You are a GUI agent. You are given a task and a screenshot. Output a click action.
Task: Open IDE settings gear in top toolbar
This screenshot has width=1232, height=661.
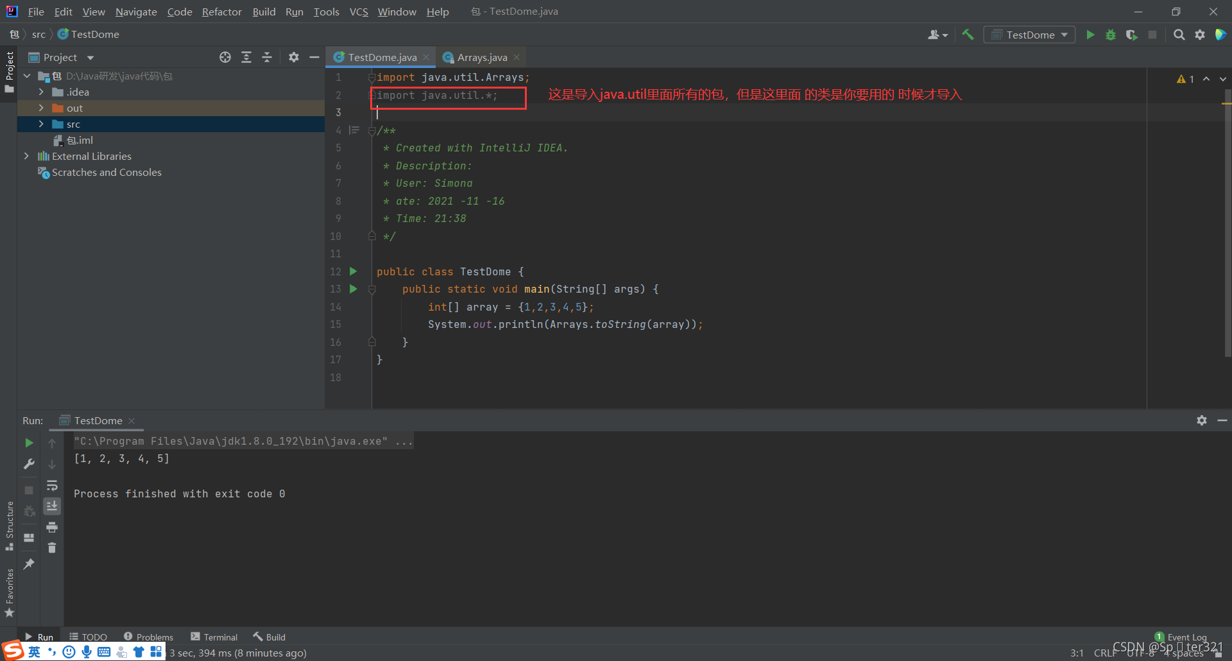[1200, 35]
